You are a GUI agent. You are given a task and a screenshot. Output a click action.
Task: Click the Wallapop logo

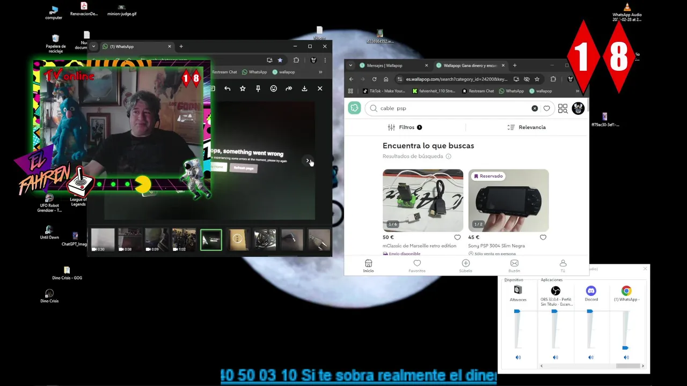click(354, 108)
